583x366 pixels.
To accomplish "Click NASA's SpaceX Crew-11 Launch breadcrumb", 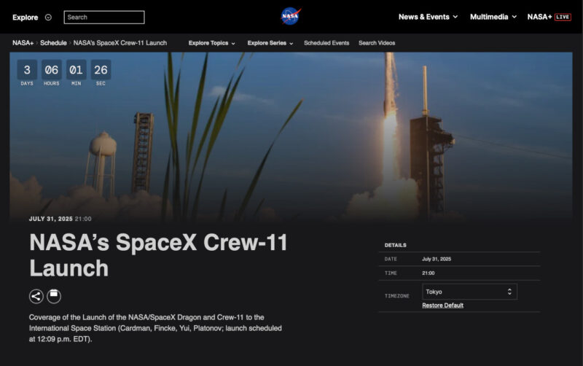I will tap(120, 43).
